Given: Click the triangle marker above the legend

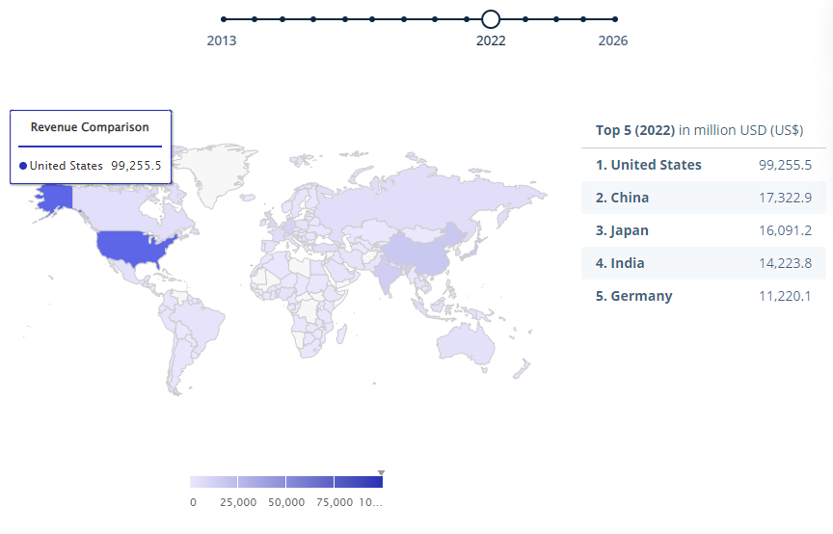Looking at the screenshot, I should (x=381, y=472).
